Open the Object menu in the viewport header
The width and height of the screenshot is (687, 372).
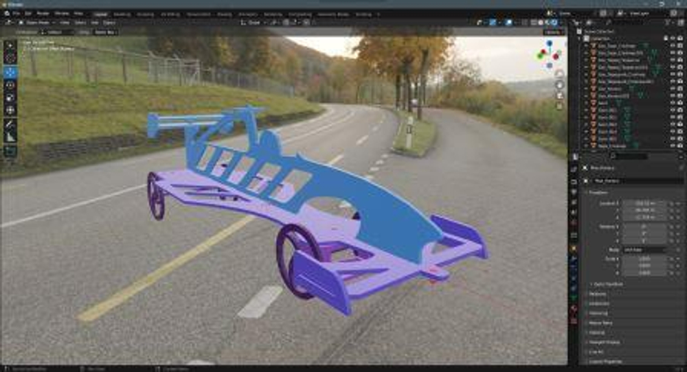tap(109, 22)
